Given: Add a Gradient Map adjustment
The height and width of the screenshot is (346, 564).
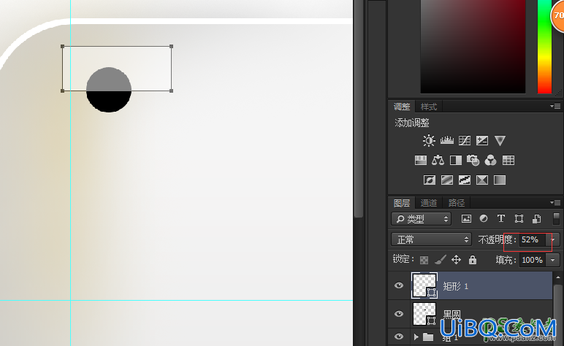Looking at the screenshot, I should coord(500,180).
